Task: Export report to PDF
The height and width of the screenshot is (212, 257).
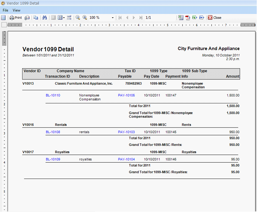Action: (x=188, y=18)
